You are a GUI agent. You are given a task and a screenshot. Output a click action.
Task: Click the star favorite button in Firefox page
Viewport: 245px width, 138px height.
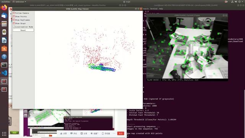tap(95, 133)
